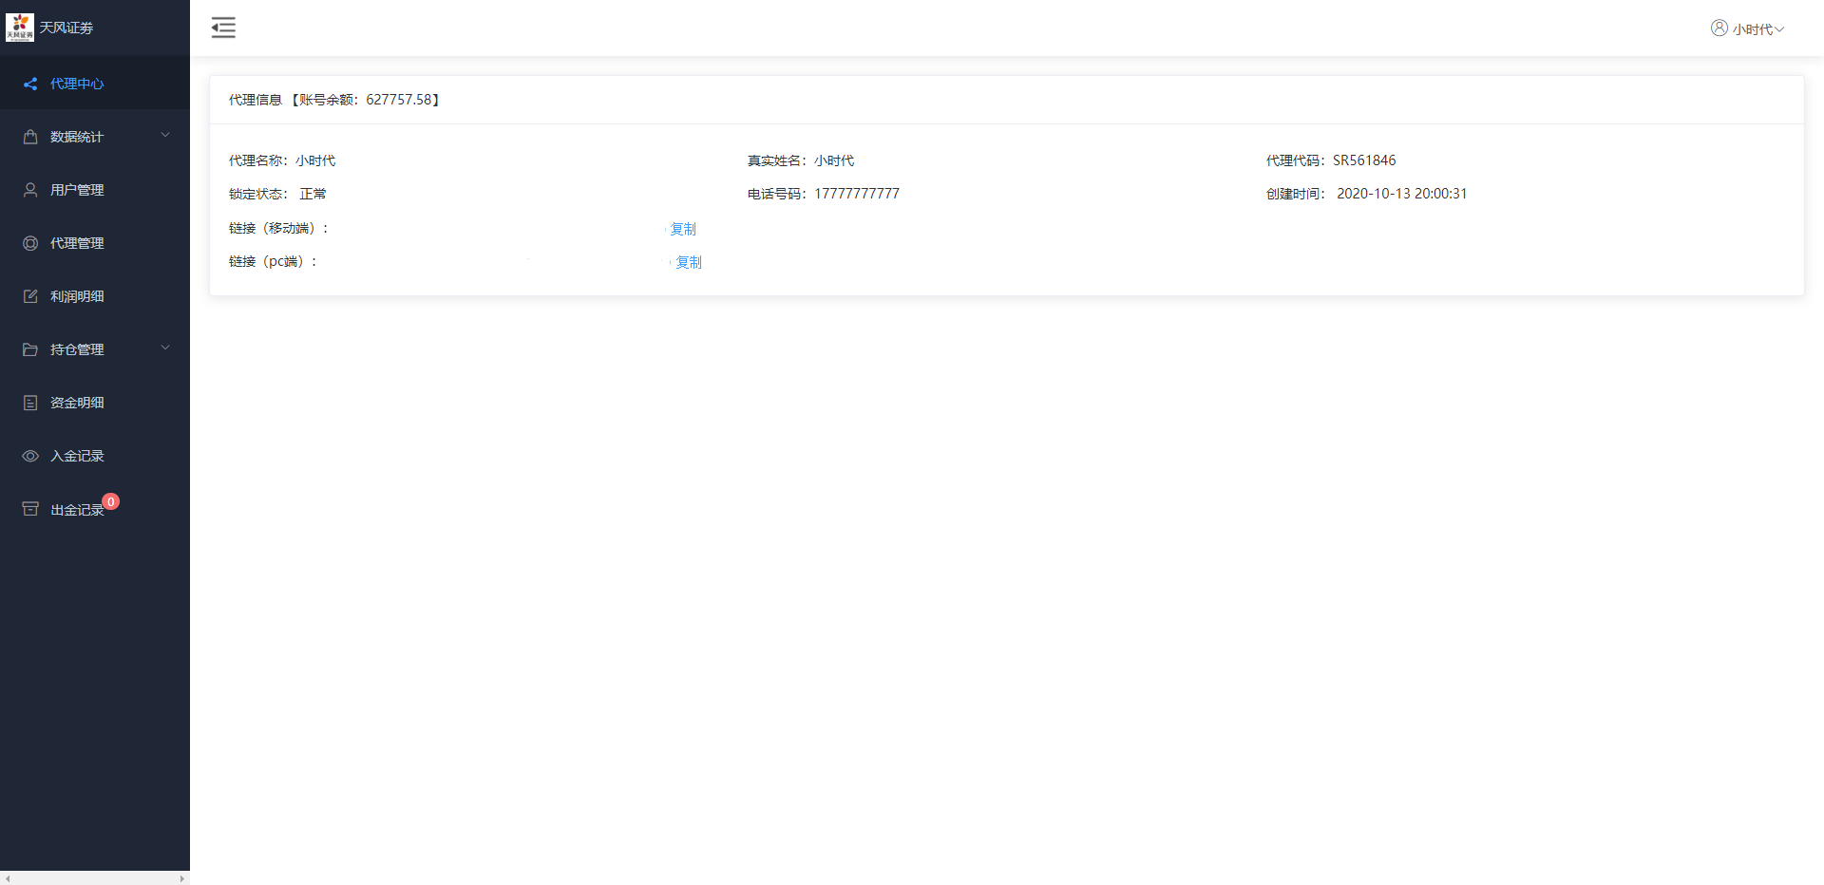Open the 小时代 account dropdown arrow
Viewport: 1824px width, 885px height.
point(1779,29)
